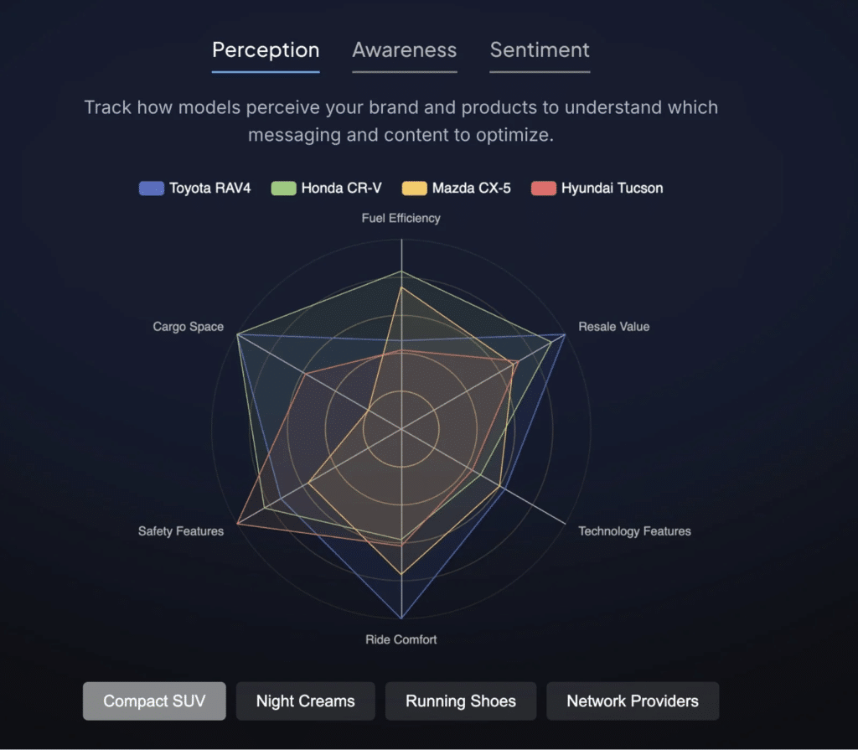Screen dimensions: 858x750
Task: Hide the Mazda CX-5 series label
Action: pyautogui.click(x=472, y=189)
